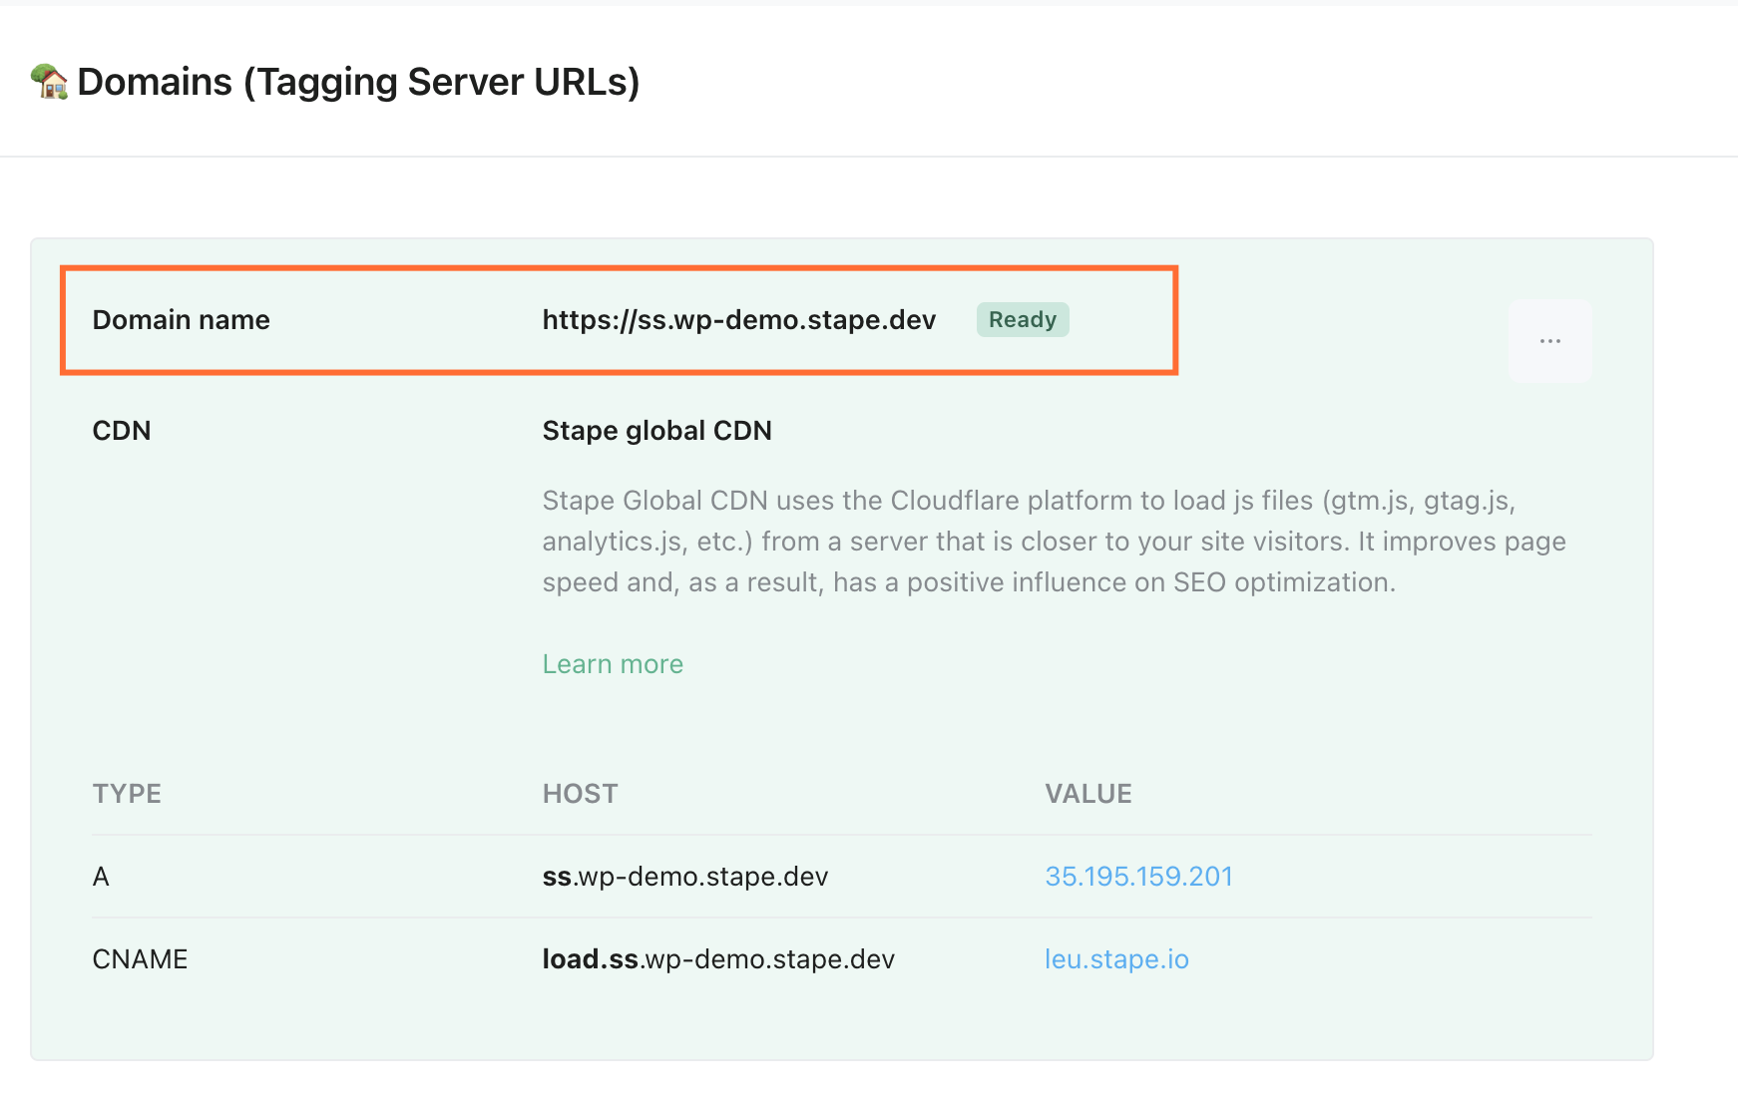
Task: Open the leu.stape.io CNAME value link
Action: 1116,958
